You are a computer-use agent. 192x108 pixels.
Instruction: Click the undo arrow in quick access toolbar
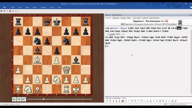(x=4, y=11)
